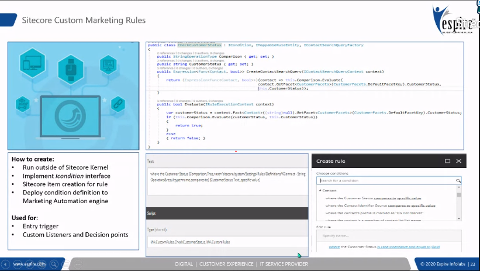Click the '© 2020 Espire Infolabs' footer text
Viewport: 480px width, 271px height.
pyautogui.click(x=443, y=264)
